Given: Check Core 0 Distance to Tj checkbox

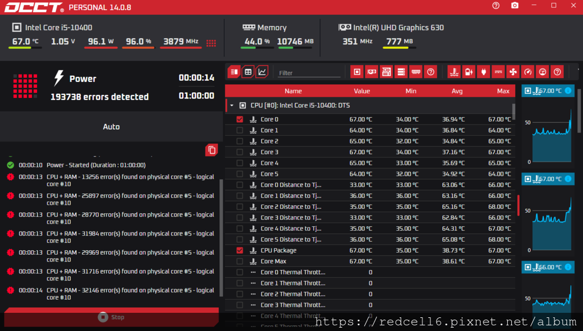Looking at the screenshot, I should point(240,185).
